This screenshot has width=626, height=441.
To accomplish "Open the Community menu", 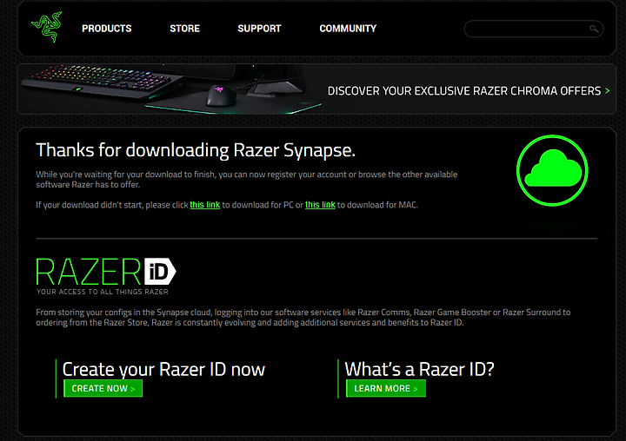I will [348, 29].
